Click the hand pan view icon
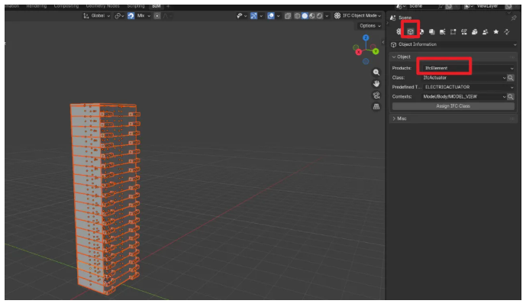526x307 pixels. click(376, 83)
